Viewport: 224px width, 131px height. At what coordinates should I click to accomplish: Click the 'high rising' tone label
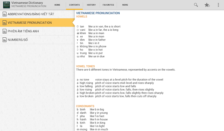(x=86, y=83)
